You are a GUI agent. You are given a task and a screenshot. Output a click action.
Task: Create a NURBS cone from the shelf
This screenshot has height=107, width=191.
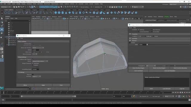click(66, 12)
